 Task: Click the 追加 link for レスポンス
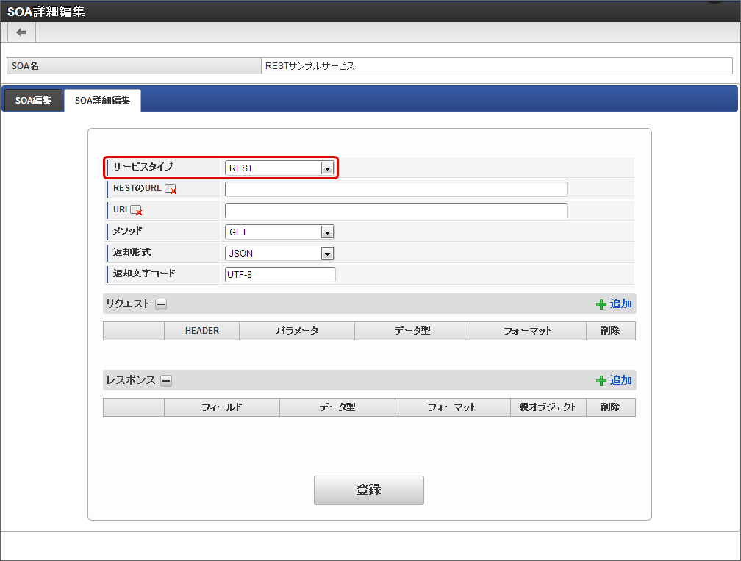pos(620,380)
